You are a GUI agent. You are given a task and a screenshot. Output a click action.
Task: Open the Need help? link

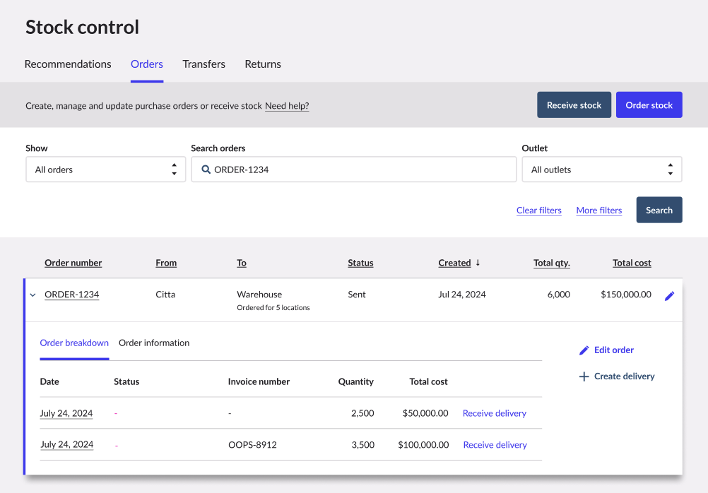(x=287, y=106)
